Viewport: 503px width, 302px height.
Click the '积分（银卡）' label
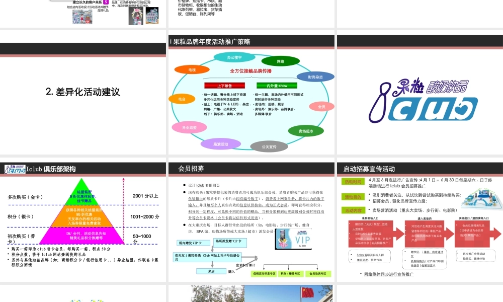21,216
